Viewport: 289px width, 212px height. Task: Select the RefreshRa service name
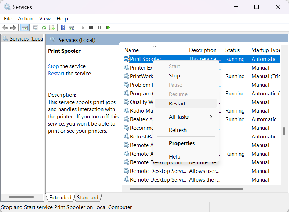pos(142,136)
